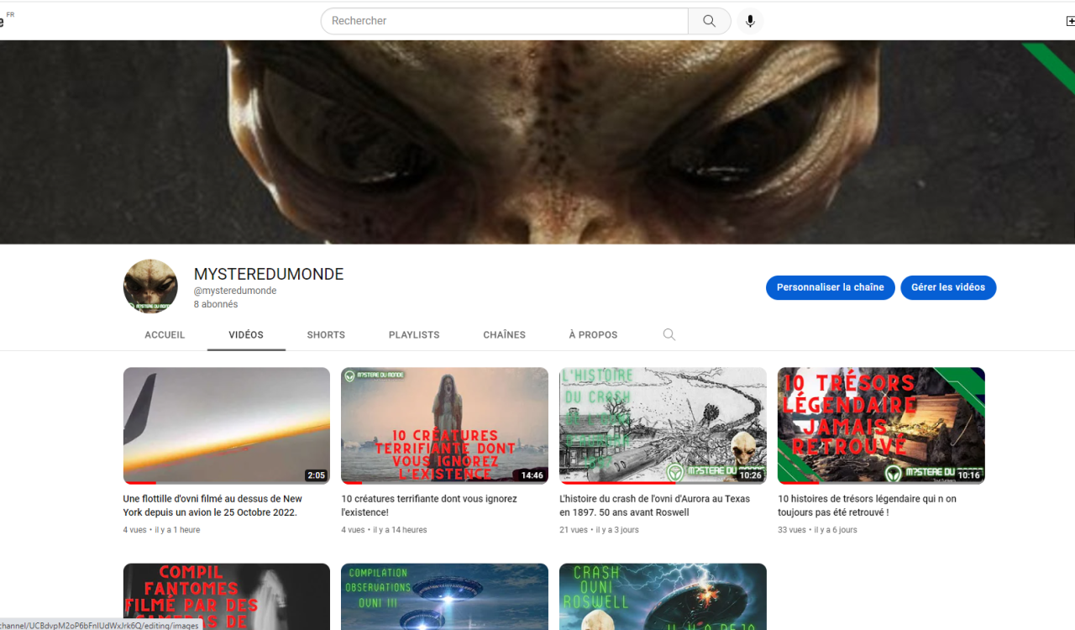The image size is (1075, 630).
Task: Click the 2:05 duration badge
Action: pyautogui.click(x=316, y=475)
